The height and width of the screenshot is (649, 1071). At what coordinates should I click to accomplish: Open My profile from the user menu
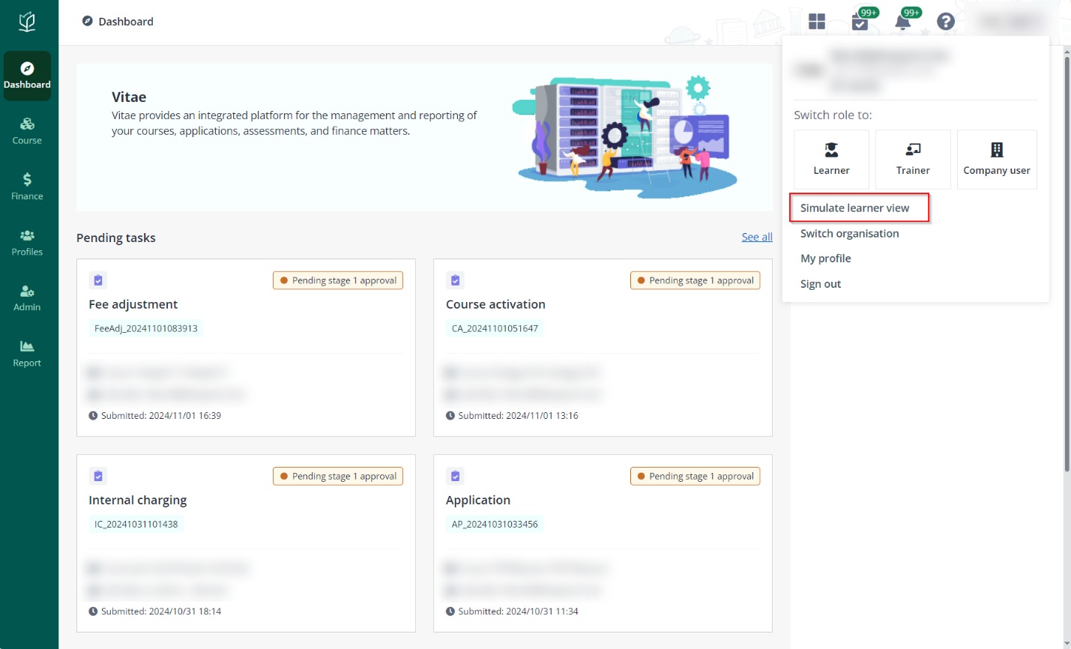point(825,259)
